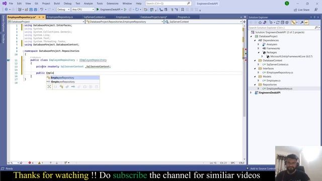Open the EmployeeRepository type navigation dropdown
This screenshot has height=181, width=322.
124,22
